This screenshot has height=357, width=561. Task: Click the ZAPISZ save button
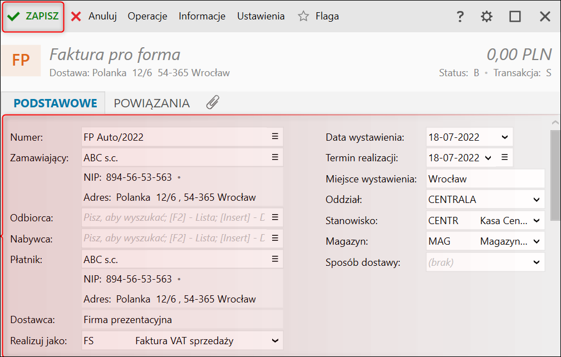coord(33,17)
